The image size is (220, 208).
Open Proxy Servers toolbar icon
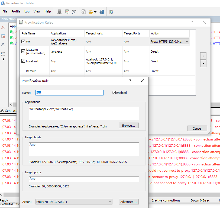[60, 12]
